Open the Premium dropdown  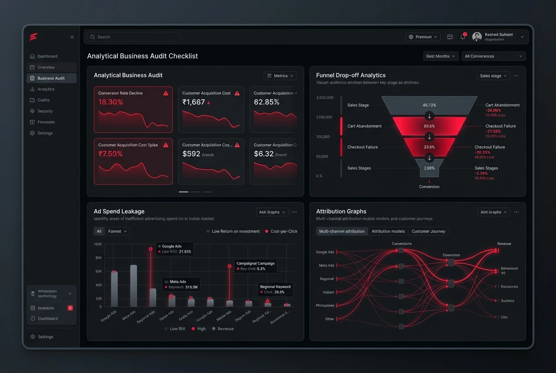[423, 37]
